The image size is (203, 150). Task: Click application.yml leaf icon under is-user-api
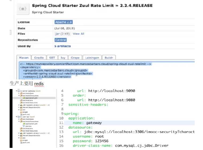(x=24, y=124)
